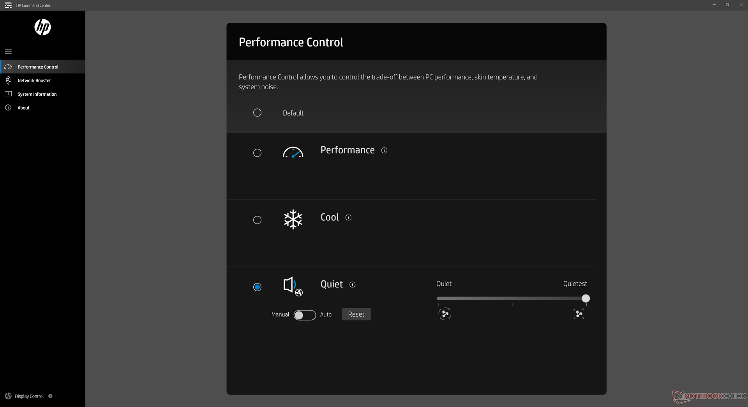This screenshot has width=748, height=407.
Task: Show info tooltip for Cool mode
Action: 348,218
